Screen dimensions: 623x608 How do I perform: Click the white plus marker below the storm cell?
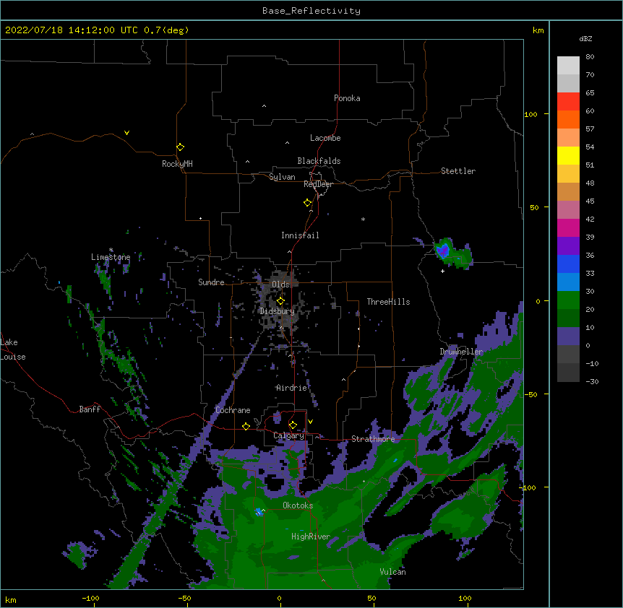442,271
